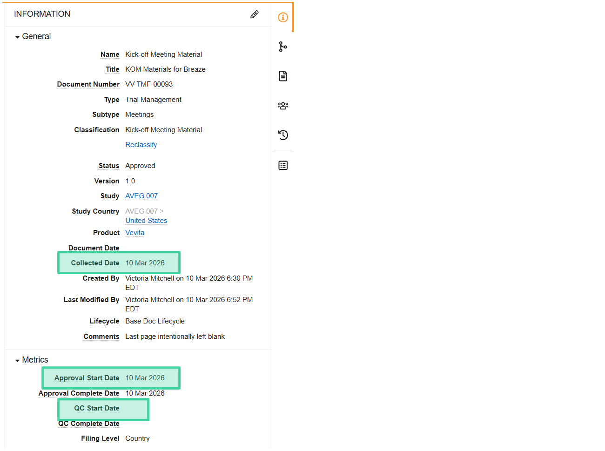Open the checklist panel at the sidebar bottom
Viewport: 605px width, 451px height.
click(x=282, y=165)
